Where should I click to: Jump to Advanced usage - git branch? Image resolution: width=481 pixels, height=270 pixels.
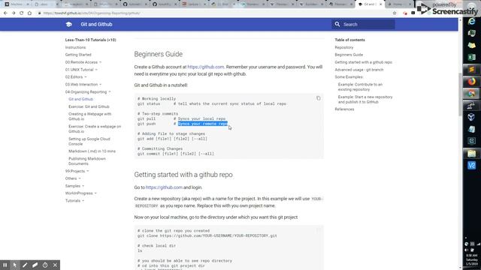pyautogui.click(x=359, y=70)
